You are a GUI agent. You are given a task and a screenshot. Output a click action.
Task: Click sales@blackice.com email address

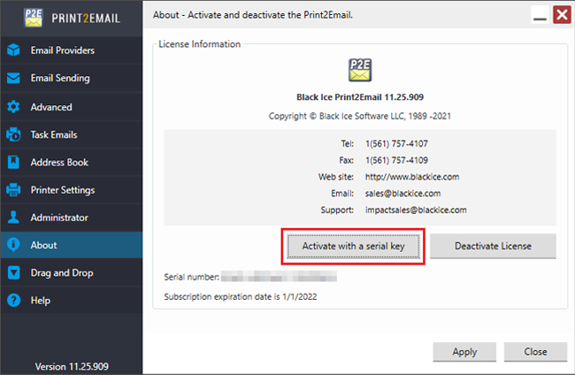pos(402,193)
